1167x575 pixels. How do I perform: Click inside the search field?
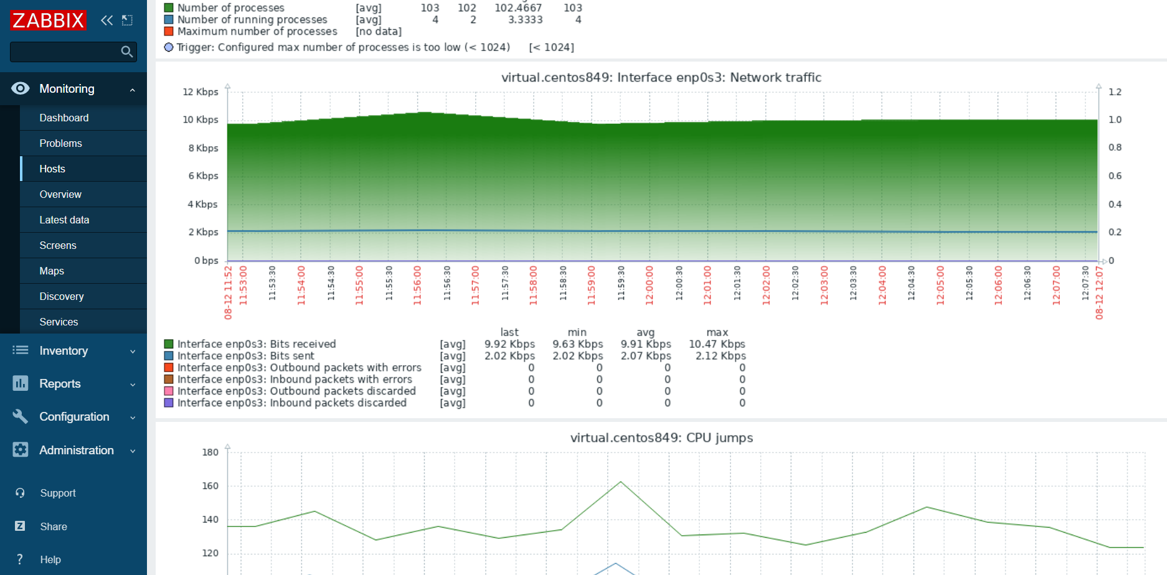[x=69, y=52]
